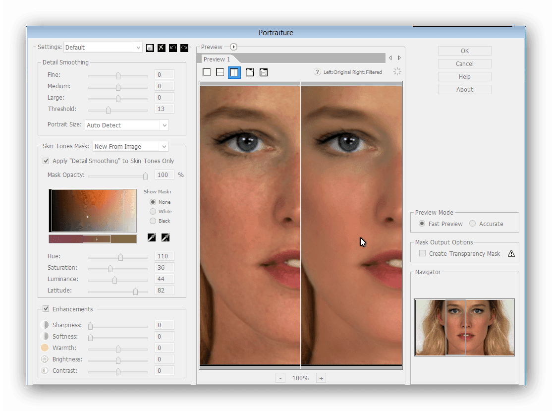Screen dimensions: 552x411
Task: Click the save settings floppy disk icon
Action: coord(150,48)
